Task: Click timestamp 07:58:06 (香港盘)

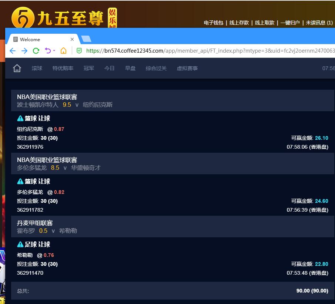Action: [x=308, y=147]
